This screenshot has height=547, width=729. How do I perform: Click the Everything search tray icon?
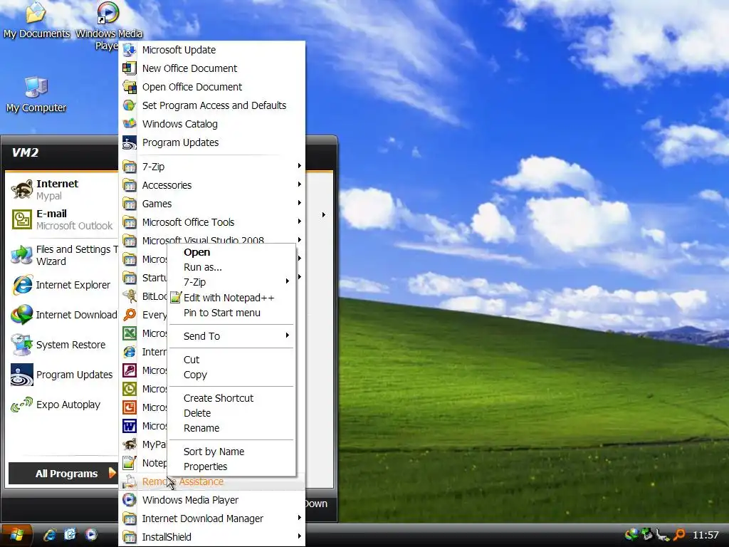(x=679, y=535)
